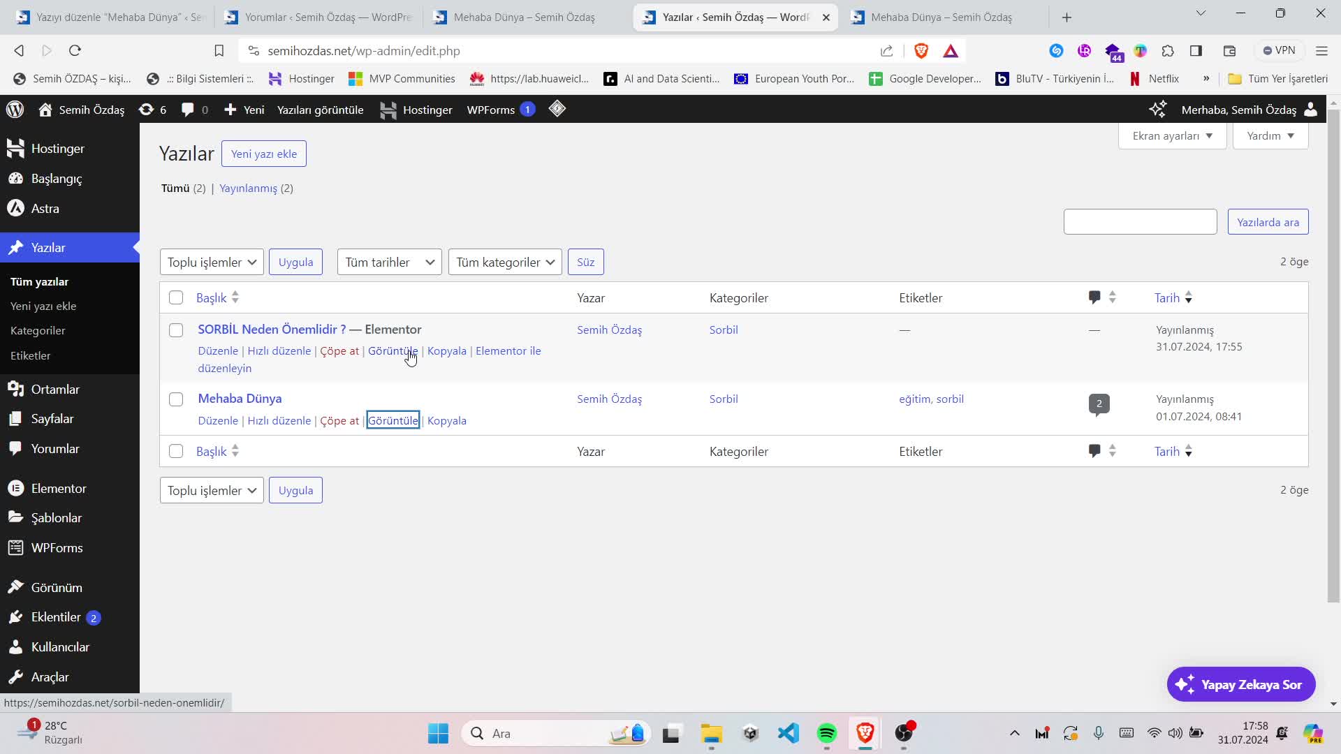This screenshot has height=754, width=1341.
Task: Click the WordPress logo in admin bar
Action: [15, 110]
